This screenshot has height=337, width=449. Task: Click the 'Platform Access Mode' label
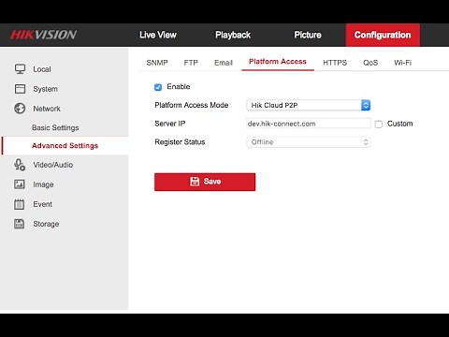tap(192, 105)
